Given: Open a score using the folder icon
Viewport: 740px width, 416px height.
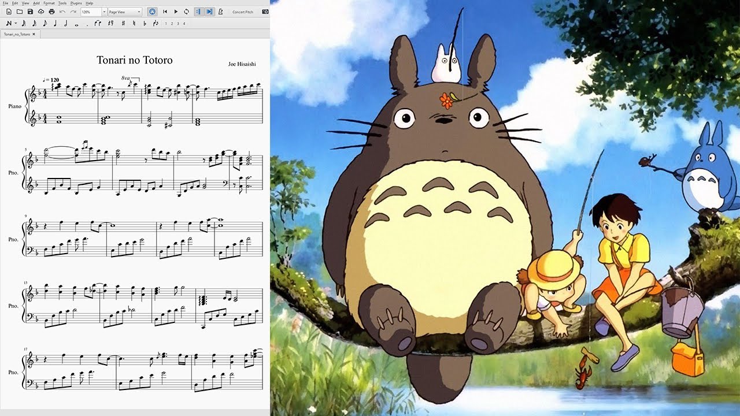Looking at the screenshot, I should 20,12.
